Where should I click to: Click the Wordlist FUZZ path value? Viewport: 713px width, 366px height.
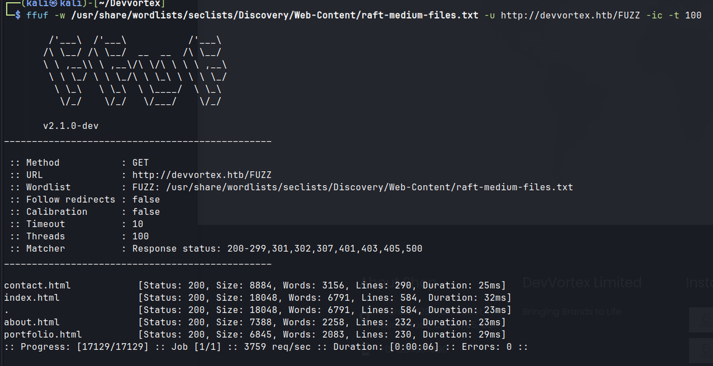[x=352, y=187]
